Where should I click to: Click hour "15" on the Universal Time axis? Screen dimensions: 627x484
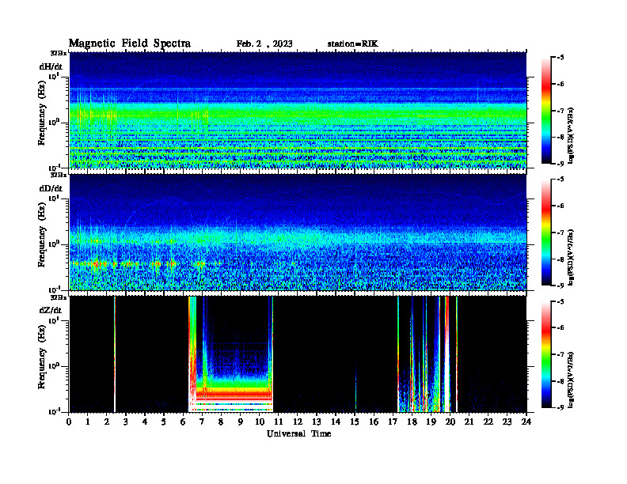point(355,422)
